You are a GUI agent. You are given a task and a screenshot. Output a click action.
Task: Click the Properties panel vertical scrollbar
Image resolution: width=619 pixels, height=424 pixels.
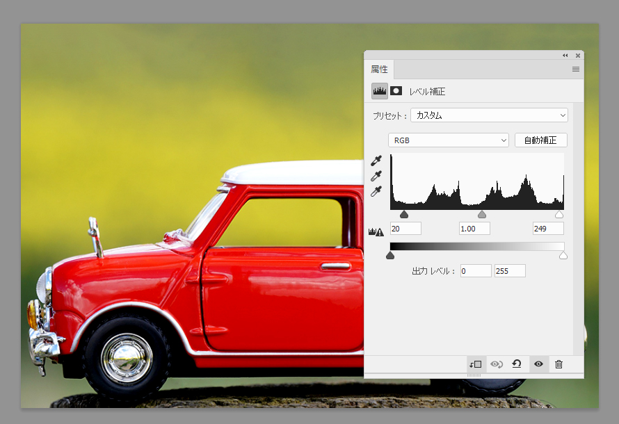coord(579,229)
